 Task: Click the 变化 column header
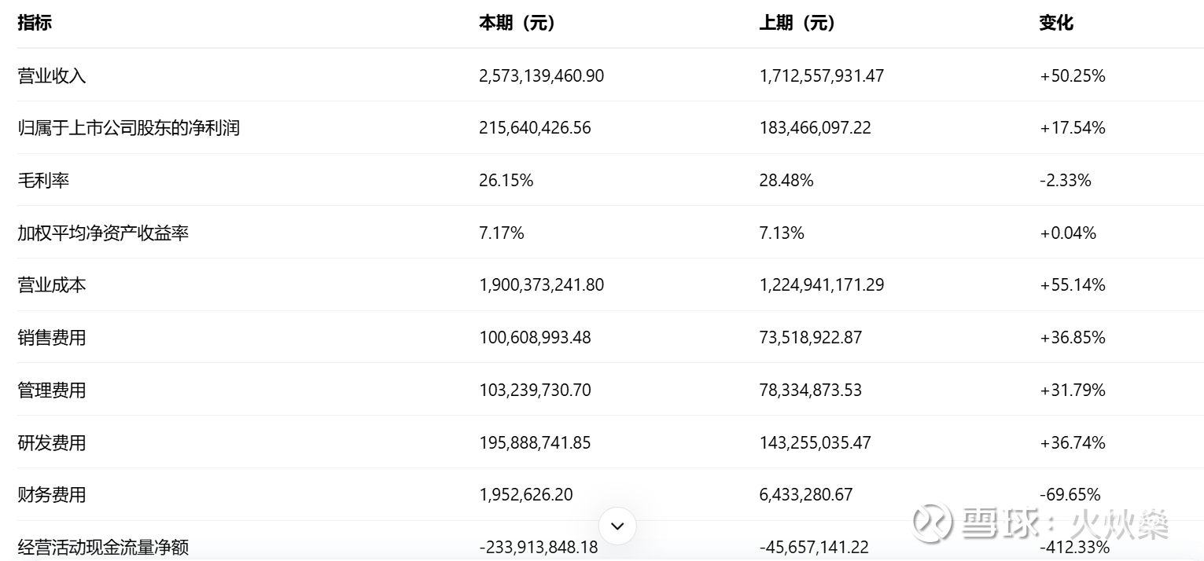pyautogui.click(x=1055, y=23)
